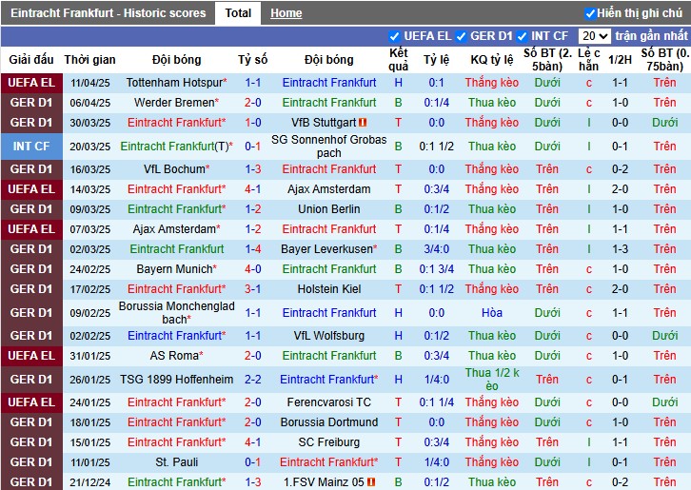Click the 2-2 score of Hoffenheim match
The height and width of the screenshot is (490, 691).
click(x=253, y=380)
